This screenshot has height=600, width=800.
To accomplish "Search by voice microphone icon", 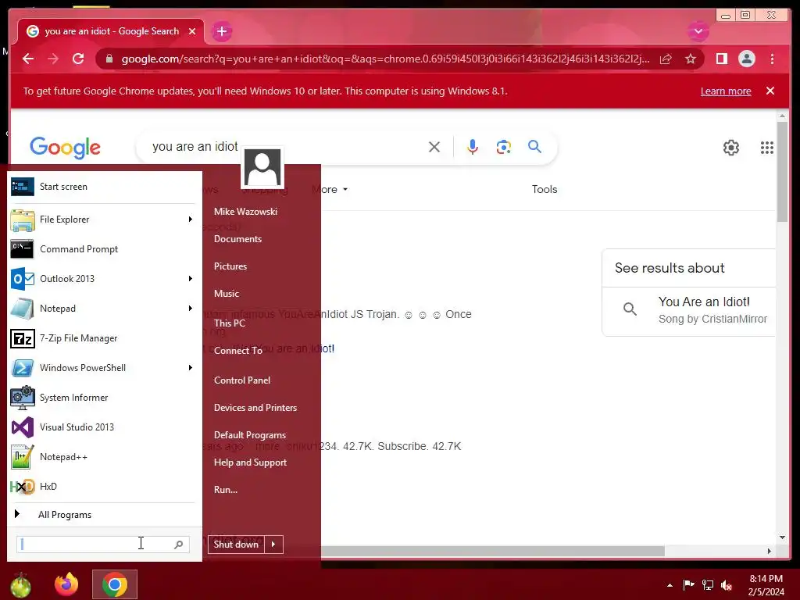I will coord(473,147).
